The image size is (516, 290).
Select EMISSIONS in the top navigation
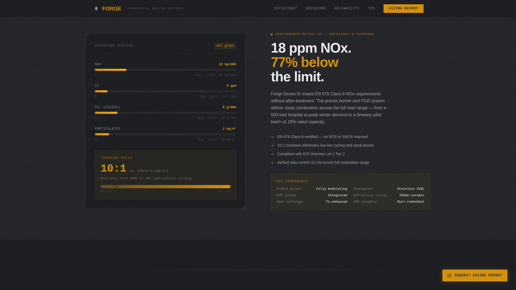click(316, 8)
